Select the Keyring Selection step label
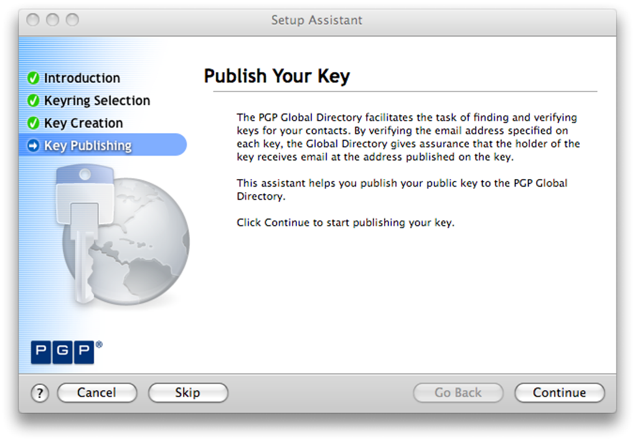Image resolution: width=635 pixels, height=441 pixels. pyautogui.click(x=96, y=101)
